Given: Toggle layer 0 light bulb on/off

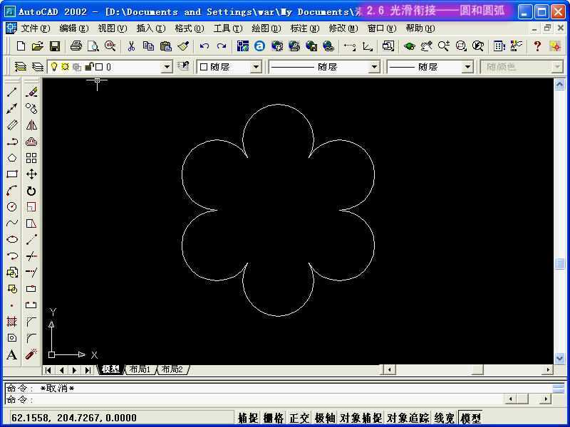Looking at the screenshot, I should pyautogui.click(x=54, y=67).
